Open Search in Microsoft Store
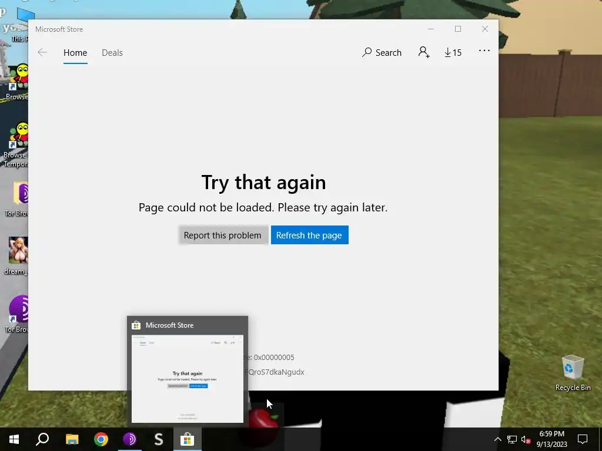The width and height of the screenshot is (602, 451). 382,52
